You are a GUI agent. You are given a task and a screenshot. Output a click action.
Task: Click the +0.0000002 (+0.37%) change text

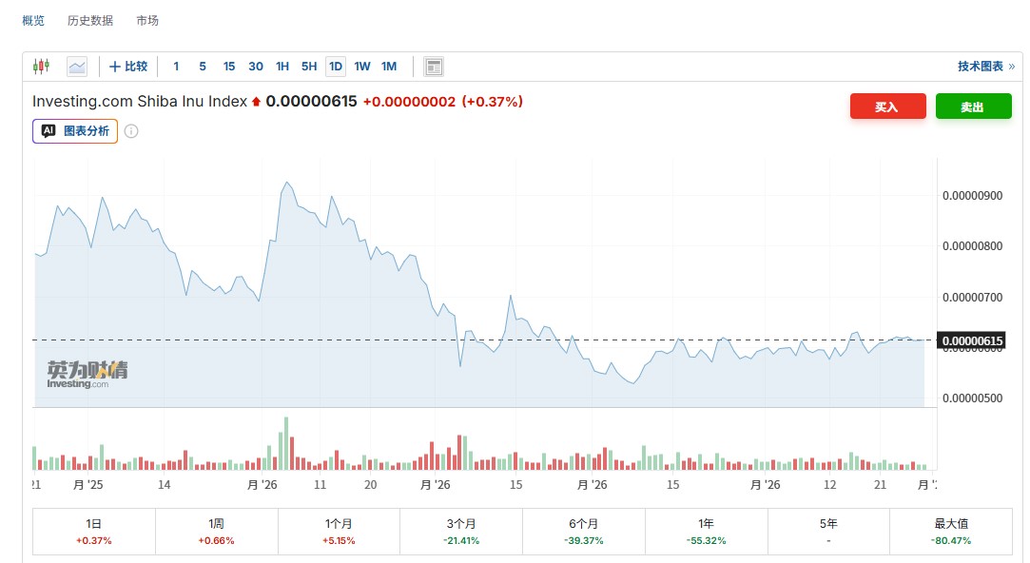(443, 101)
